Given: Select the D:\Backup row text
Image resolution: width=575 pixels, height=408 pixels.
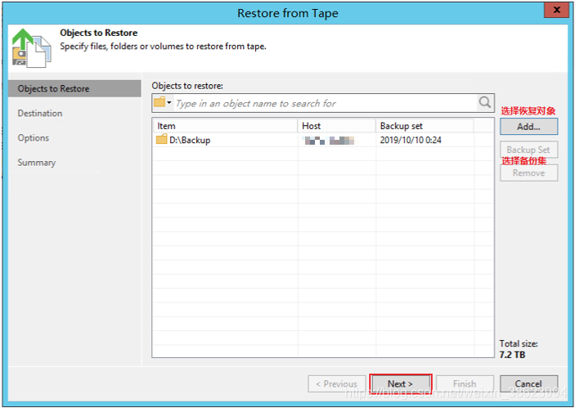Looking at the screenshot, I should 190,140.
